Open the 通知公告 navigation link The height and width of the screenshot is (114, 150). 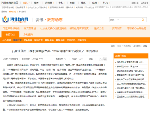[99, 28]
